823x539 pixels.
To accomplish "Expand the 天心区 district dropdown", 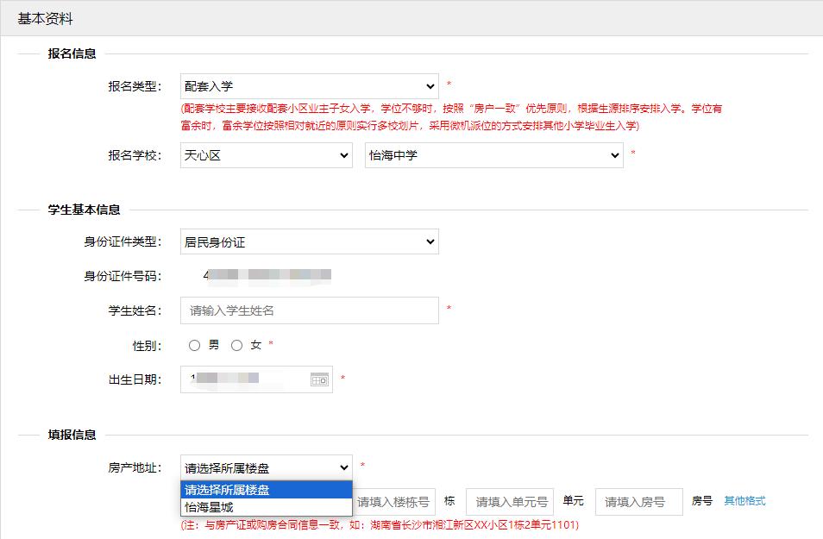I will point(266,155).
